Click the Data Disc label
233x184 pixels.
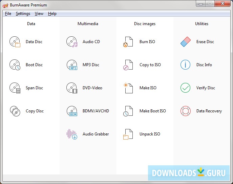(x=34, y=42)
